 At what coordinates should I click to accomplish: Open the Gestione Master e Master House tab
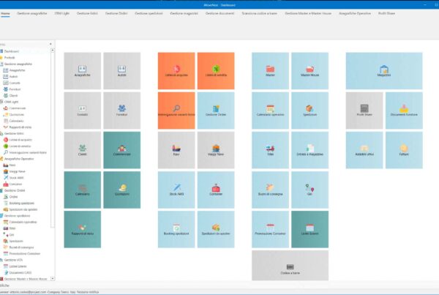(x=308, y=13)
